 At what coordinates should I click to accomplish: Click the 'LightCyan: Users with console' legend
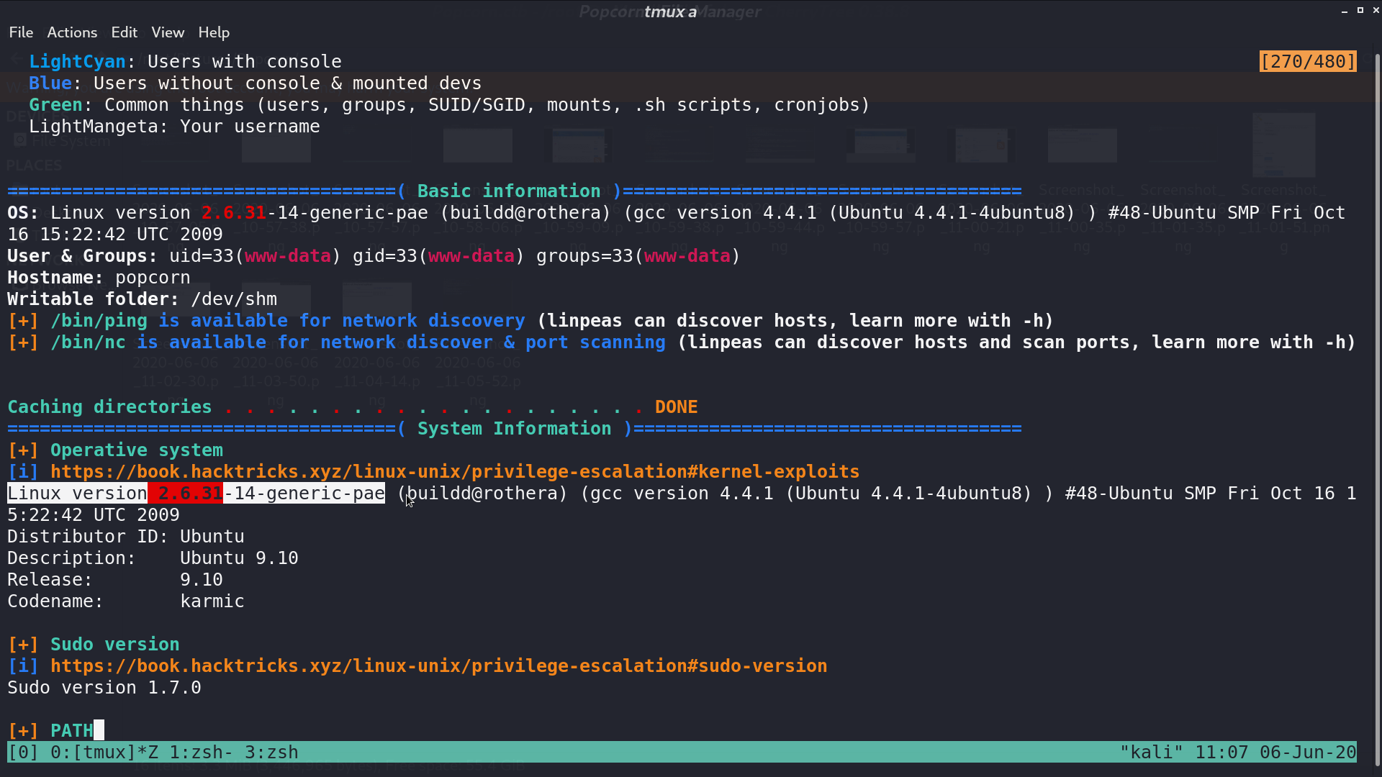[185, 62]
